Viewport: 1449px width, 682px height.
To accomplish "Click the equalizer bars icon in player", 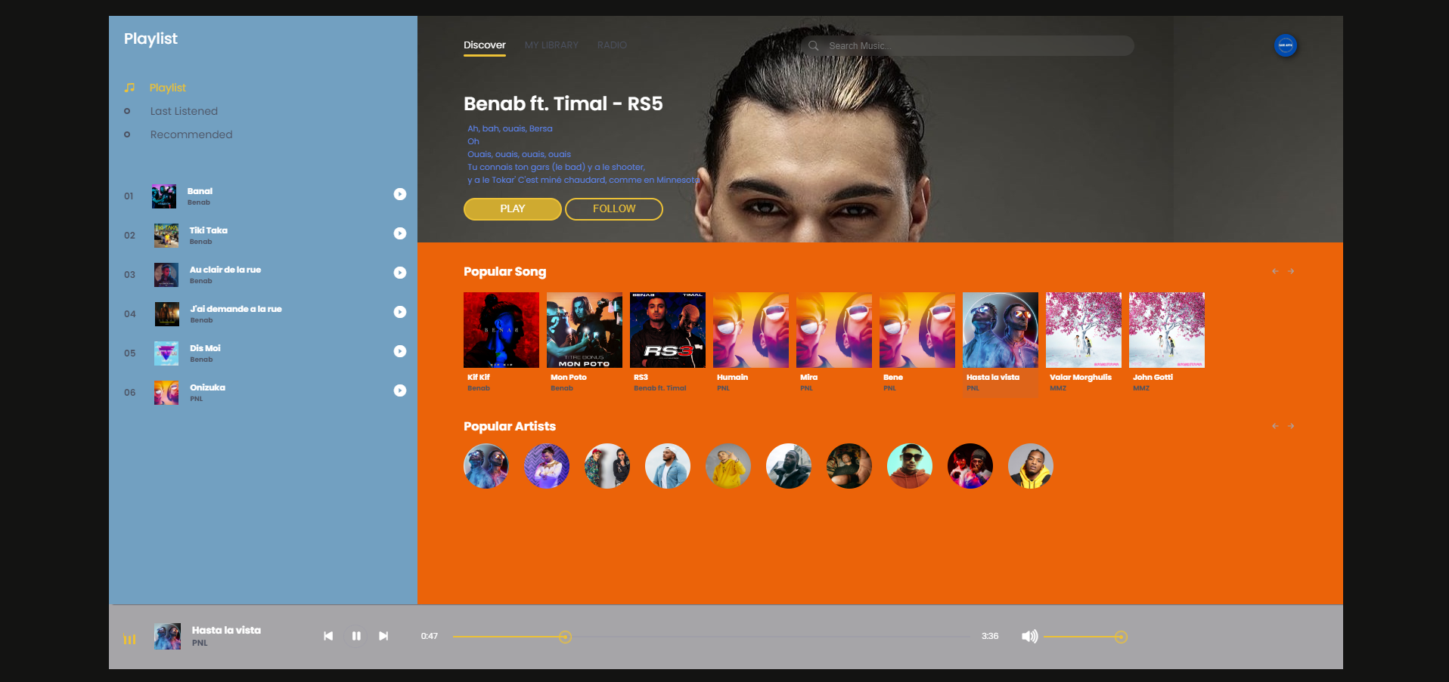I will point(129,640).
